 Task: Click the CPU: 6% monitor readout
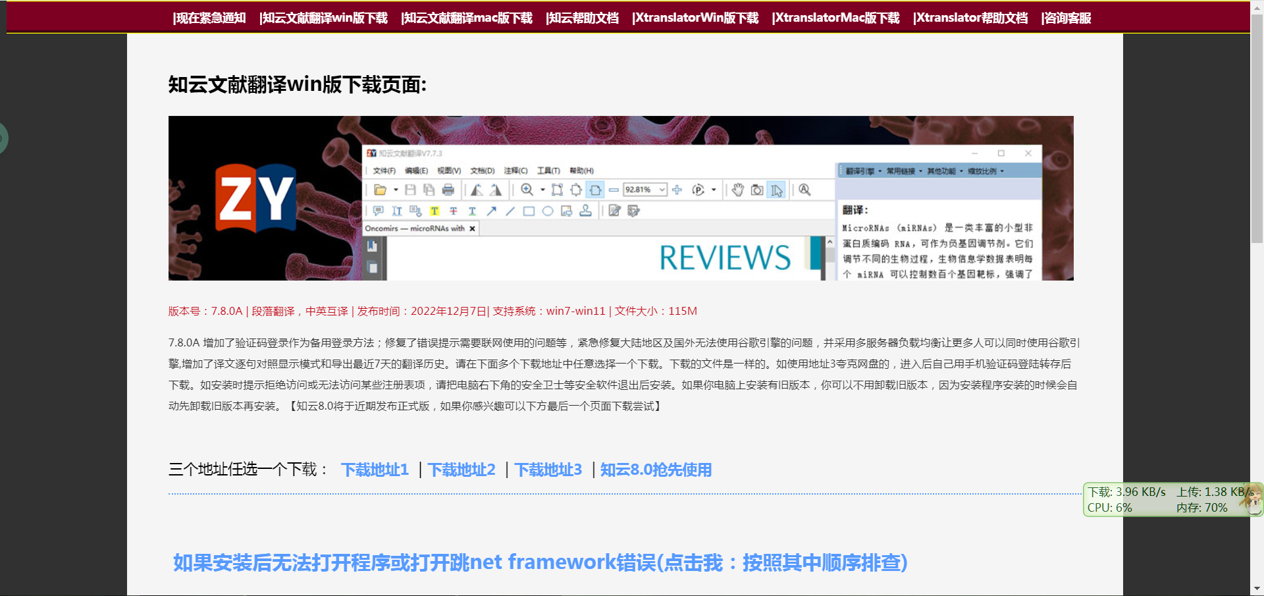[1110, 508]
